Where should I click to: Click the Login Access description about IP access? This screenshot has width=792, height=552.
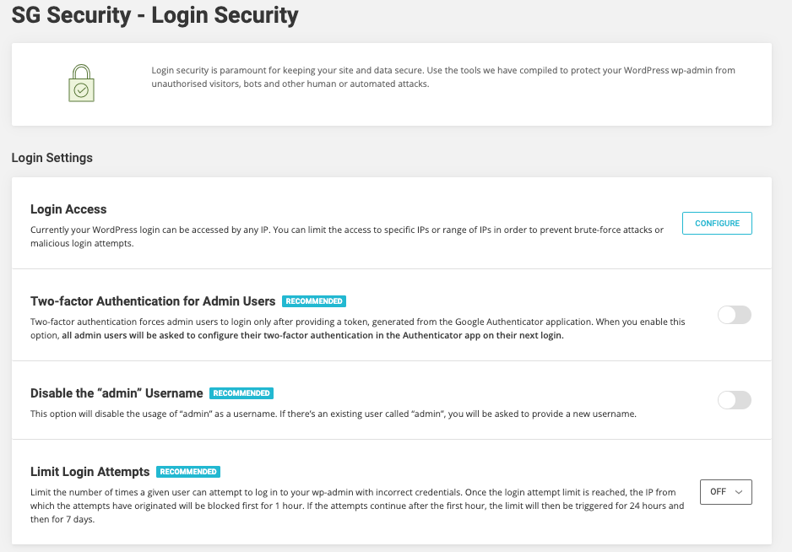[346, 236]
